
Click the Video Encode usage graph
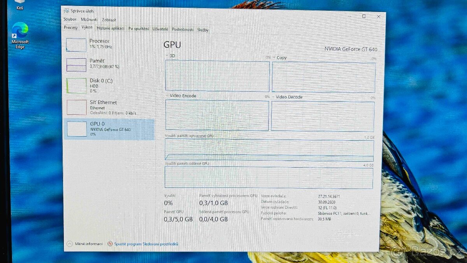217,115
